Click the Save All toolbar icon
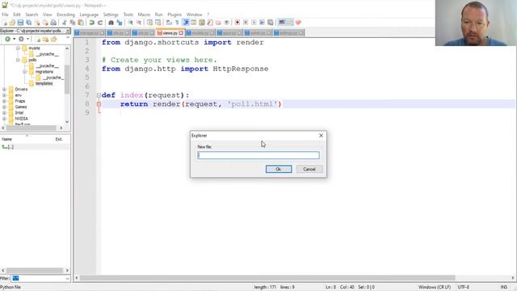 29,23
